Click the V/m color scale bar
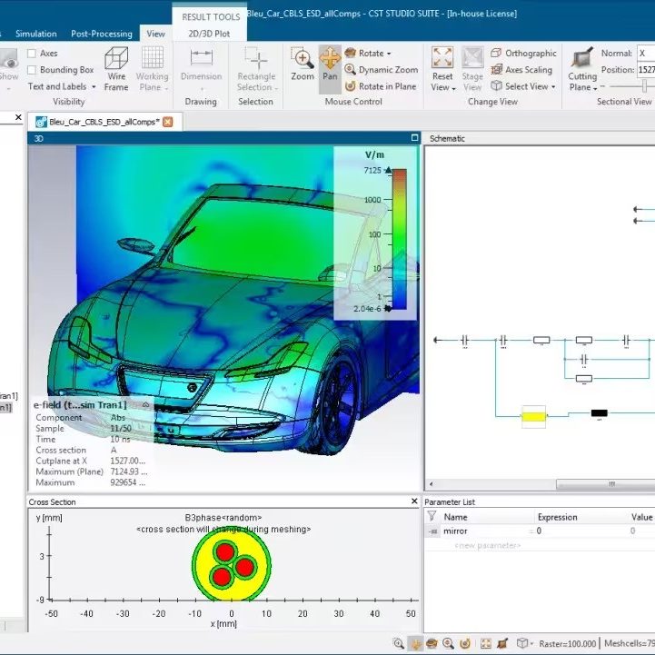The image size is (655, 655). [399, 238]
